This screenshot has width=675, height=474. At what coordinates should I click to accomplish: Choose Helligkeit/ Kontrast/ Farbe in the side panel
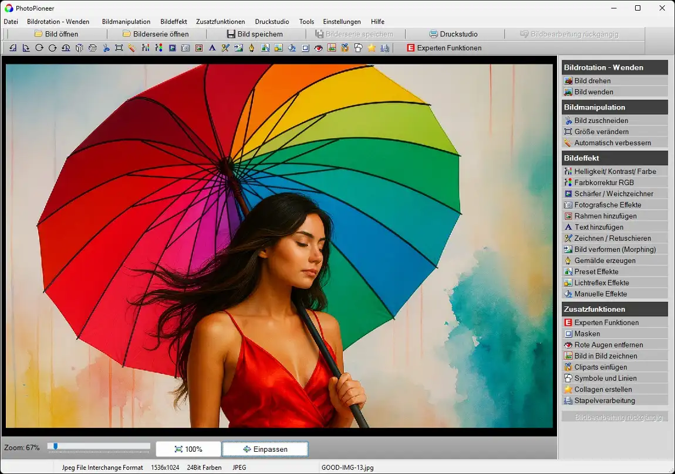pos(615,172)
